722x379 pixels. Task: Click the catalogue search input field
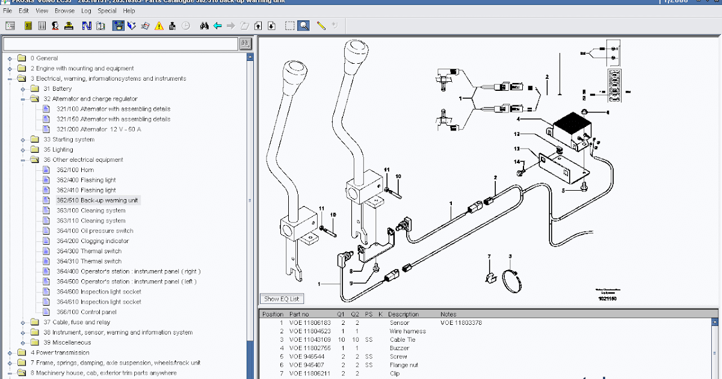tap(120, 44)
